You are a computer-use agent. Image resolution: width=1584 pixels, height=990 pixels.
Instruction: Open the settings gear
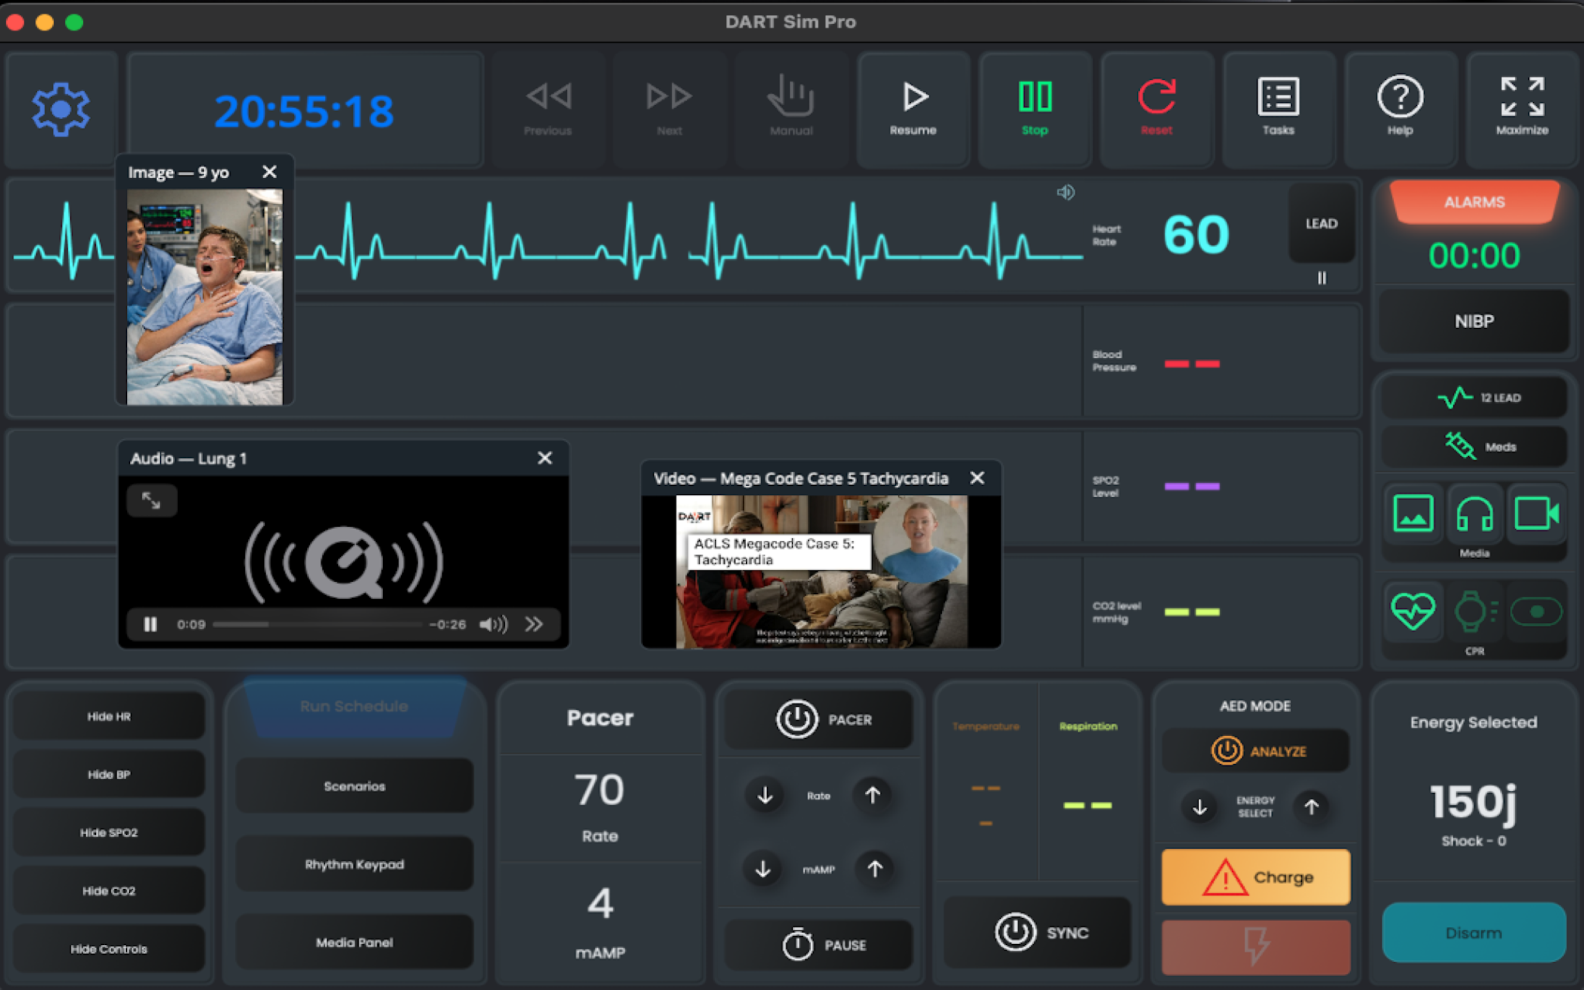click(61, 109)
